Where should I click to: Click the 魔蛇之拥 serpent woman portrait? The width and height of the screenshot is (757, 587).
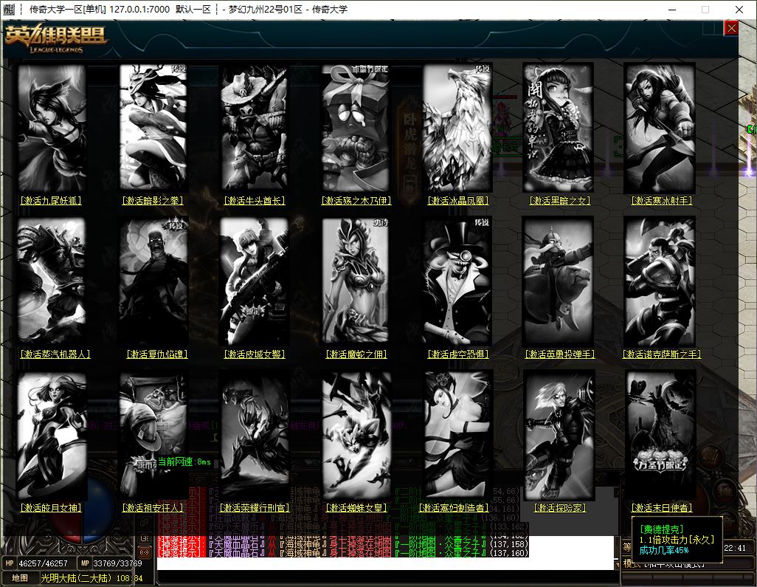pos(356,281)
